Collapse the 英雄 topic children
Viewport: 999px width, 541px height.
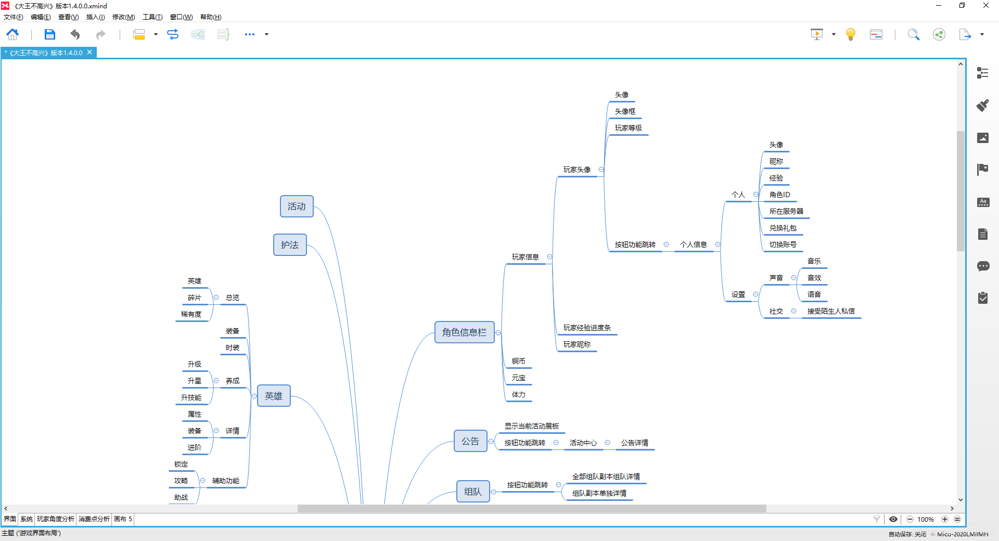point(254,396)
